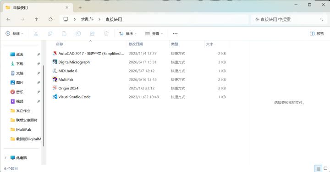Viewport: 330px width, 172px height.
Task: Click the Delete trash icon
Action: point(106,33)
